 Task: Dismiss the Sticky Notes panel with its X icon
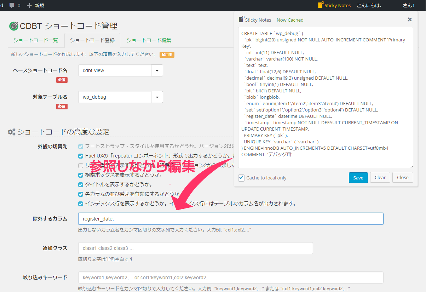(x=409, y=19)
